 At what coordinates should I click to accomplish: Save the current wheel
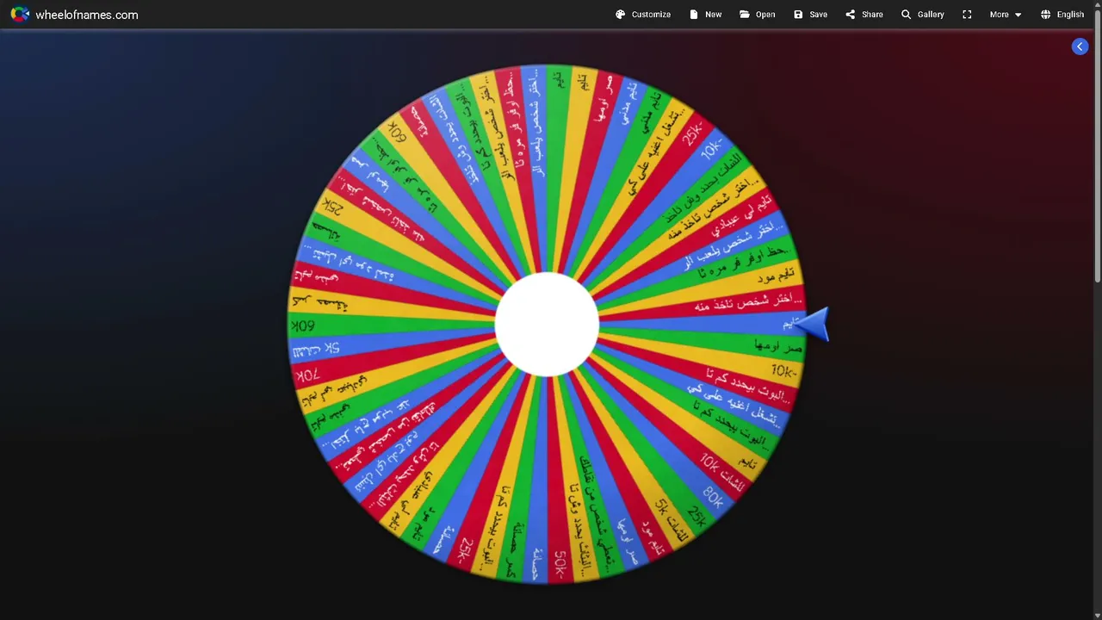[x=810, y=15]
